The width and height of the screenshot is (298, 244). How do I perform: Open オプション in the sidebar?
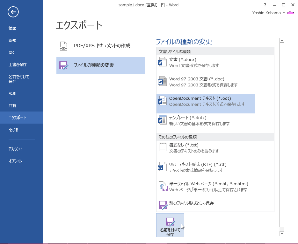click(x=21, y=161)
